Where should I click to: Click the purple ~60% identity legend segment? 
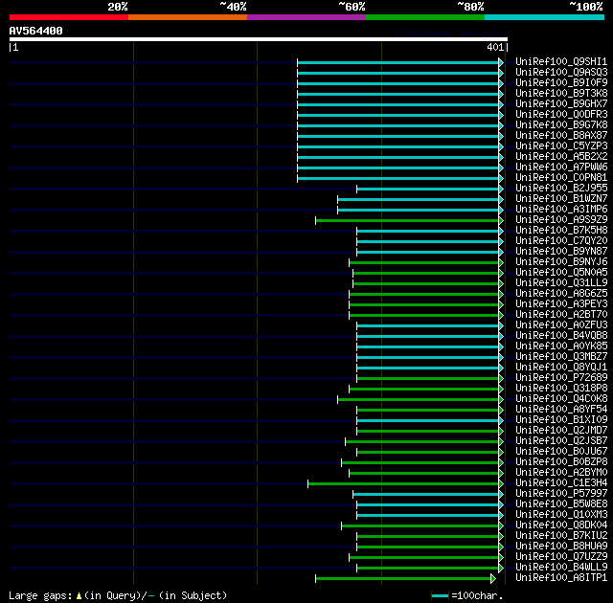pyautogui.click(x=306, y=17)
